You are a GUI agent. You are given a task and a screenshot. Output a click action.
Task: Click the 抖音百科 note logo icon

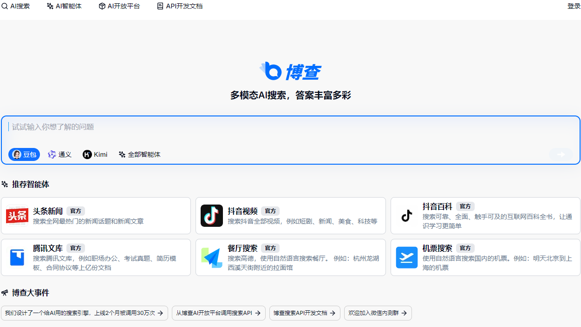(x=407, y=216)
